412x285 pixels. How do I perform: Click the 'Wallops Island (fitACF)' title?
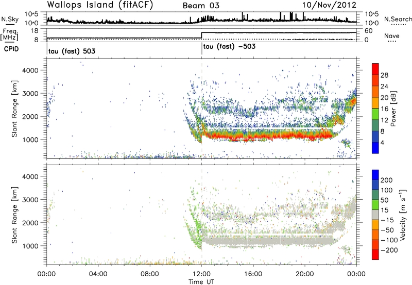coord(100,5)
